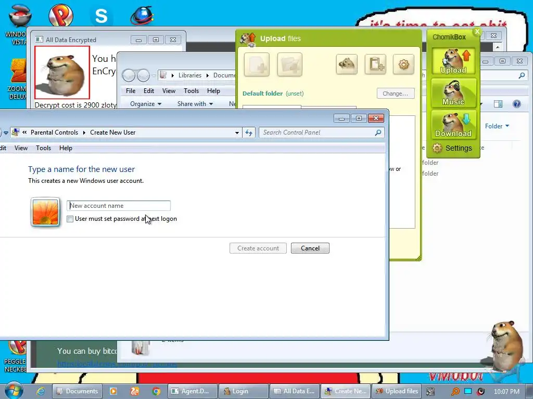Click the clipboard paste icon in Upload files
The image size is (533, 399).
375,64
